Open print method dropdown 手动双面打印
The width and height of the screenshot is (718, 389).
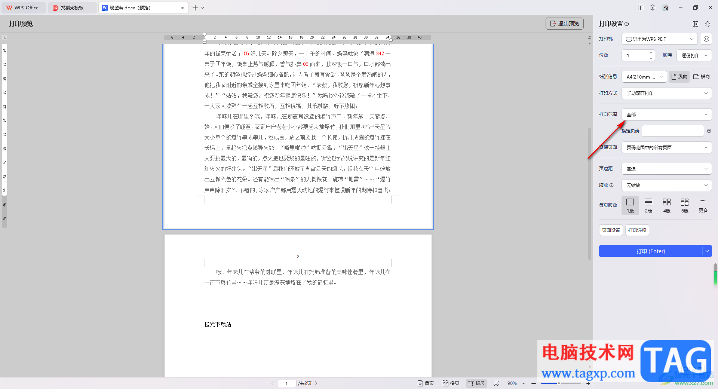(667, 93)
